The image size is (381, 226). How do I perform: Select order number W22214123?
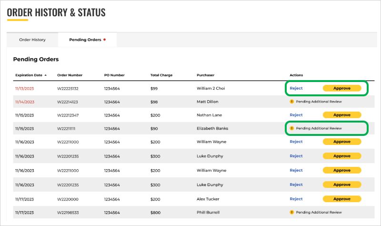(x=68, y=102)
